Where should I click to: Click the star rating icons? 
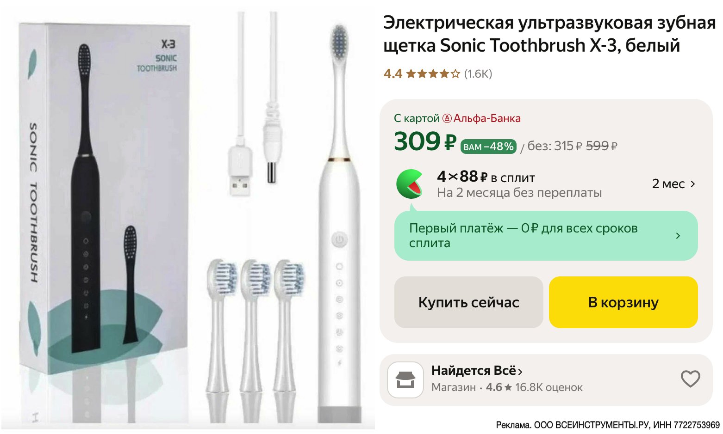[x=433, y=74]
